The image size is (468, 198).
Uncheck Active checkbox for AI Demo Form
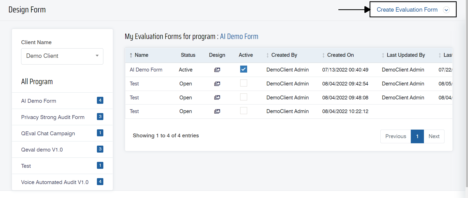tap(244, 69)
